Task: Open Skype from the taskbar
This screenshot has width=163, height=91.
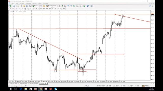Action: point(56,89)
